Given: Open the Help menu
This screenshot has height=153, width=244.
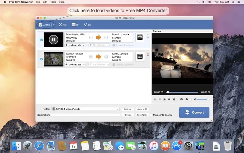Looking at the screenshot, I should pyautogui.click(x=62, y=2).
